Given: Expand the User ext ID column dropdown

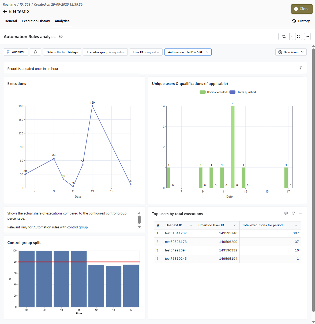Looking at the screenshot, I should point(191,225).
